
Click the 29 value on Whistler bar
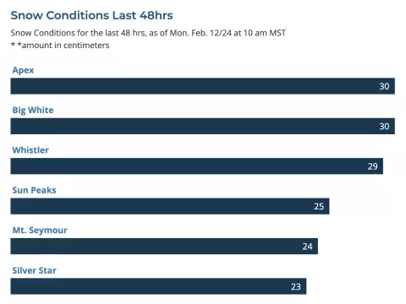372,166
